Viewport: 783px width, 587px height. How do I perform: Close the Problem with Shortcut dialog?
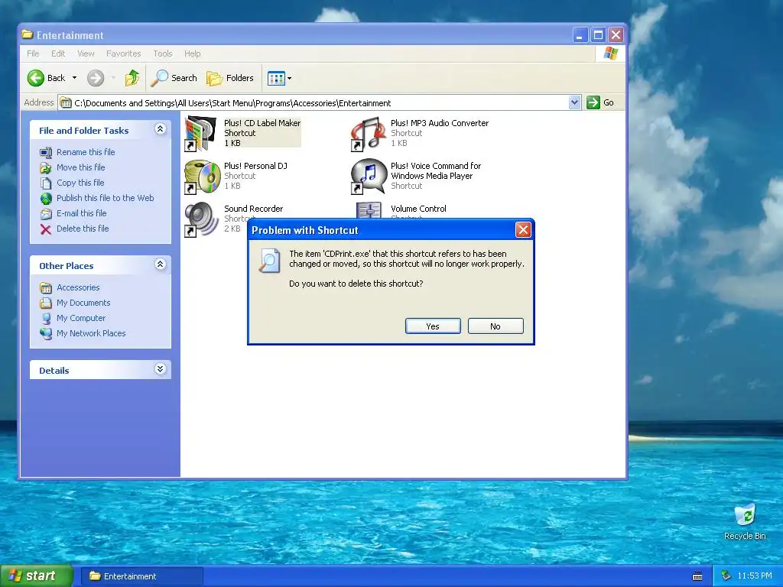point(523,229)
